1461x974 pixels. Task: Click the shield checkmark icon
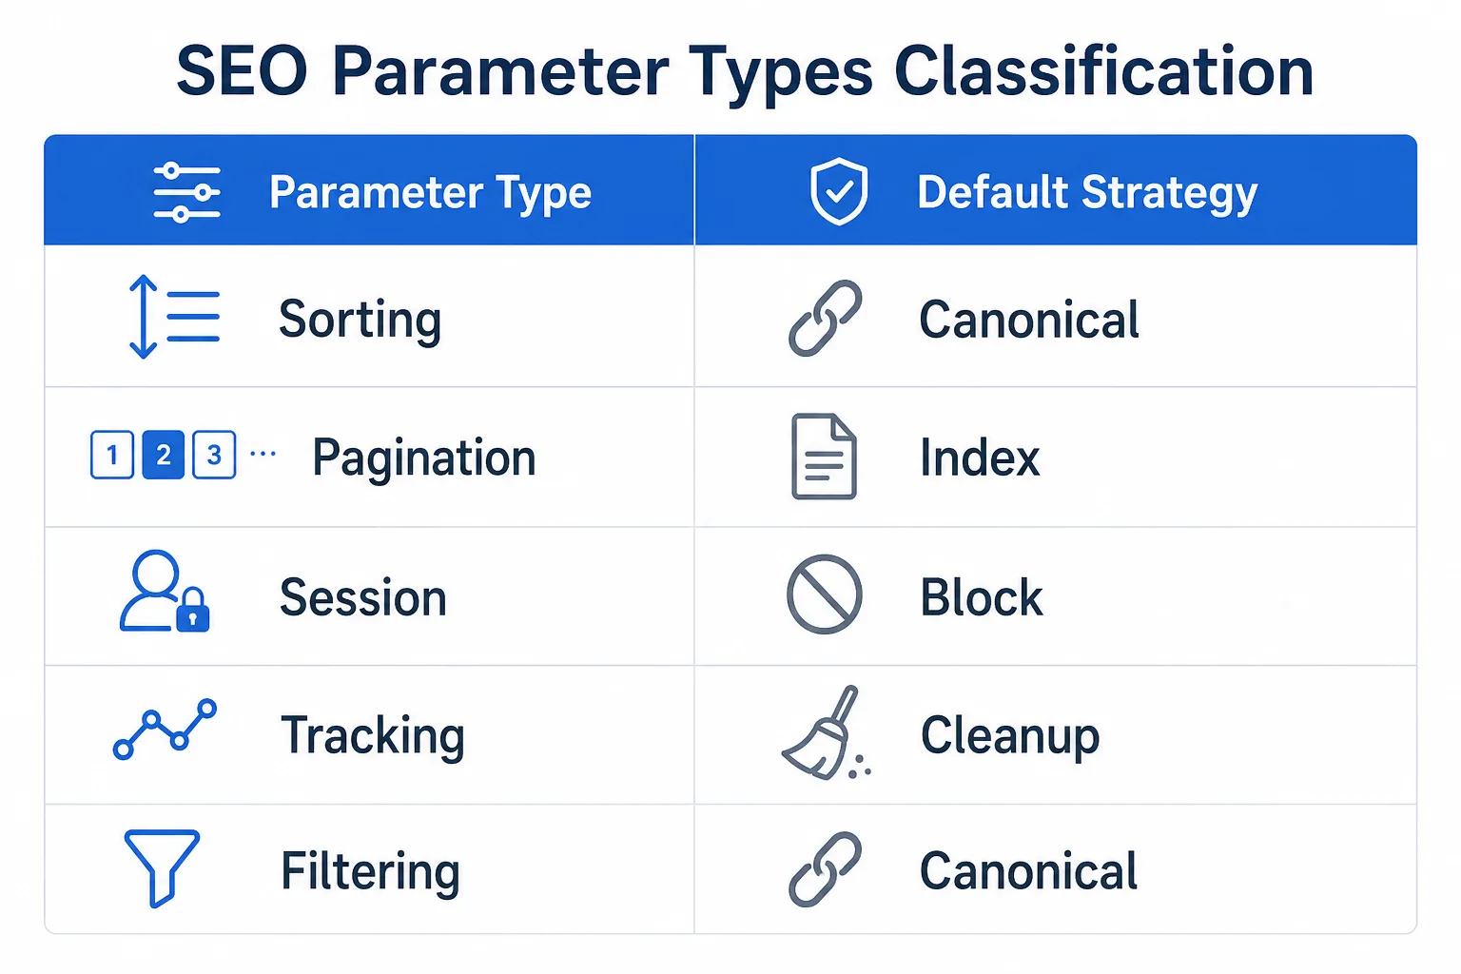[839, 192]
